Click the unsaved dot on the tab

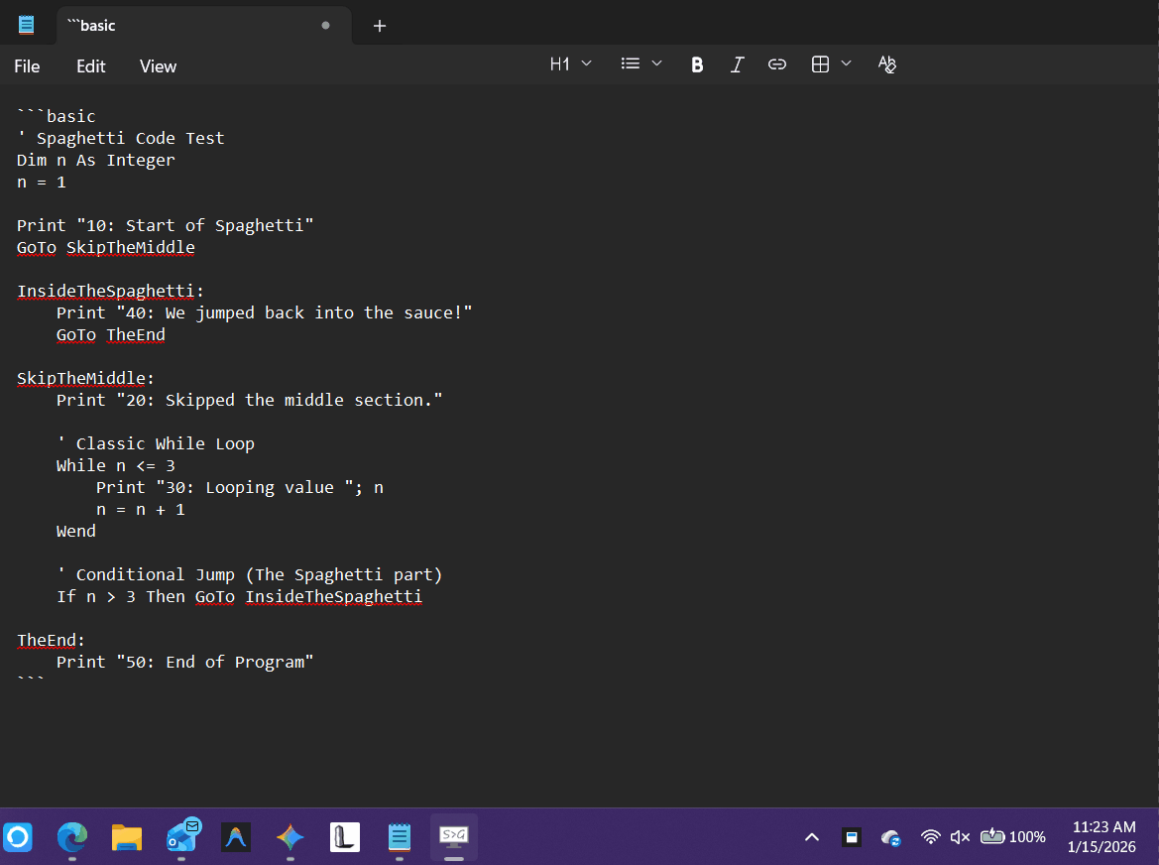[325, 26]
